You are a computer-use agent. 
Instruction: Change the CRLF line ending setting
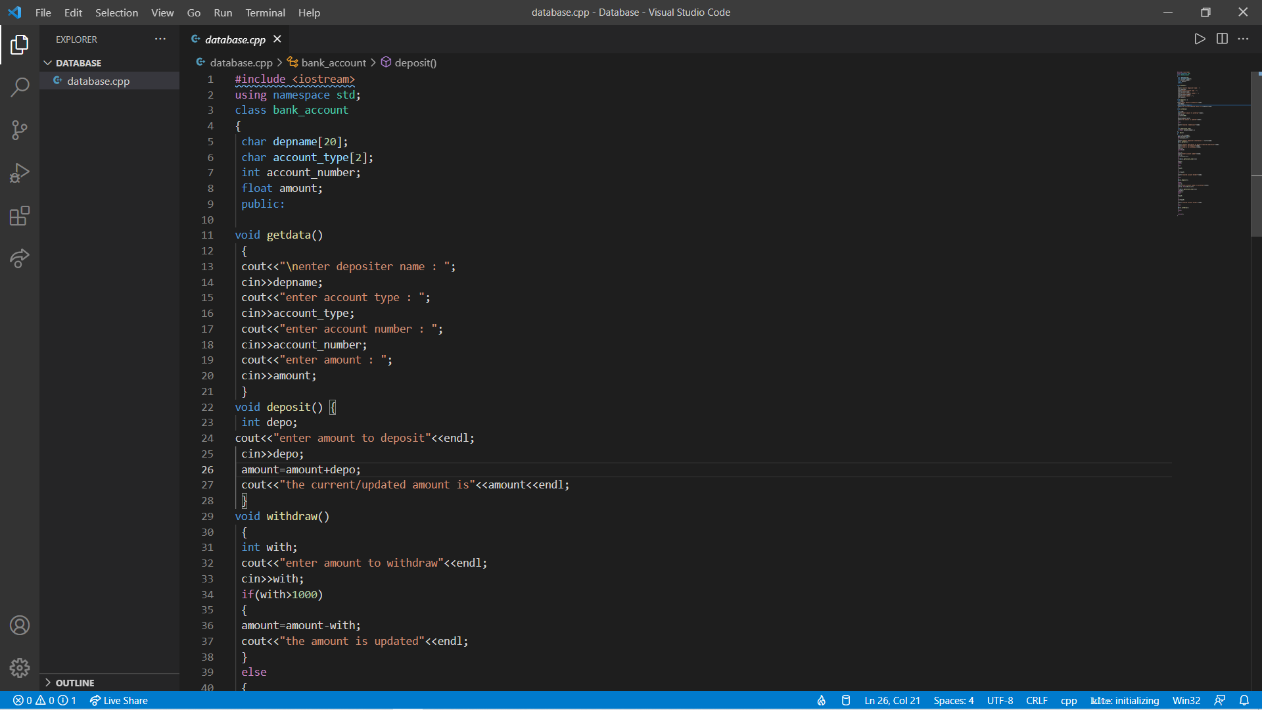coord(1037,700)
